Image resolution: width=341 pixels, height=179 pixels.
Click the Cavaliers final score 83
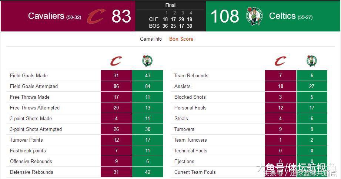coord(121,16)
